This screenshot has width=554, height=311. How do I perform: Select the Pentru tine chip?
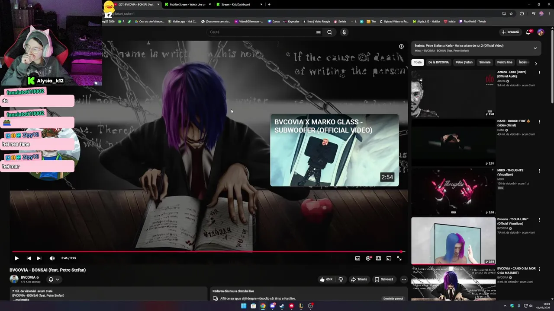505,62
